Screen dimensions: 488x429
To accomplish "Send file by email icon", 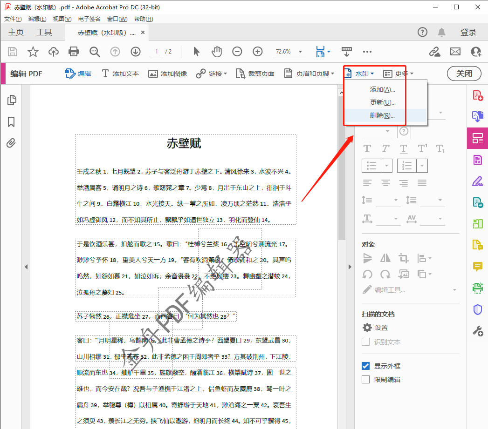I will pos(455,52).
